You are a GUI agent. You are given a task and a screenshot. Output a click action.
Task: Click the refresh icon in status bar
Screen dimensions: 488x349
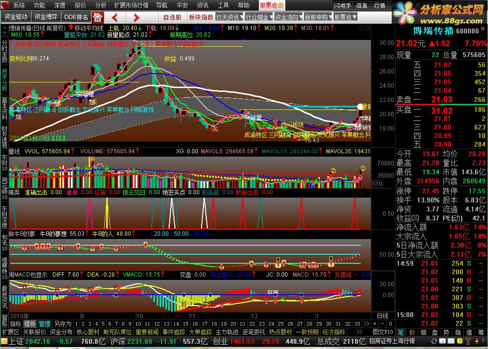click(434, 341)
